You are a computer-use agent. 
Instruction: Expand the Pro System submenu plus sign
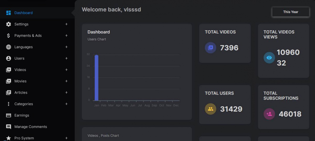click(66, 138)
